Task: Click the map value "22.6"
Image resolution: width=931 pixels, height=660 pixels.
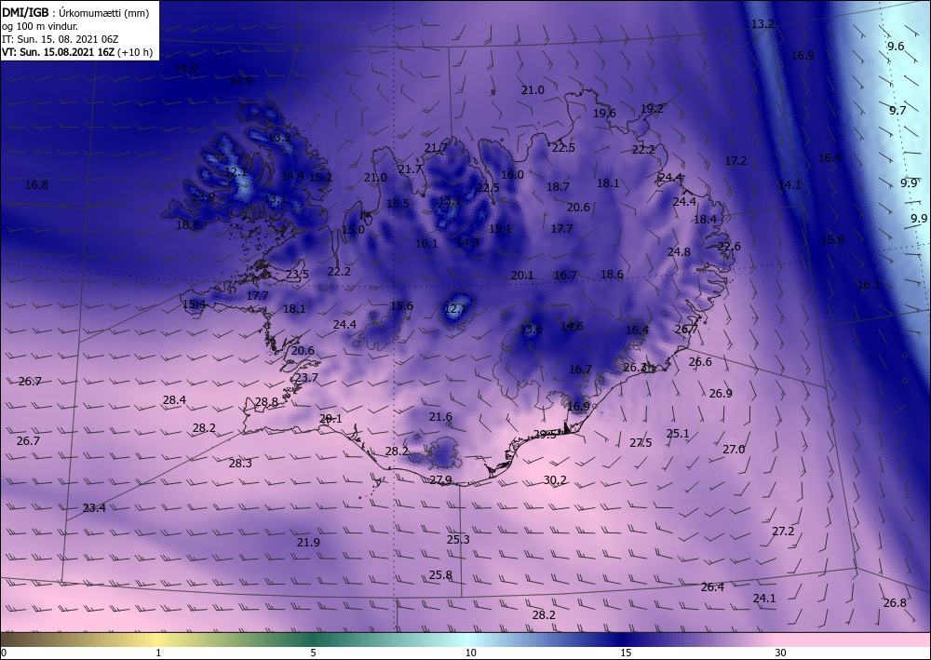Action: click(x=729, y=247)
